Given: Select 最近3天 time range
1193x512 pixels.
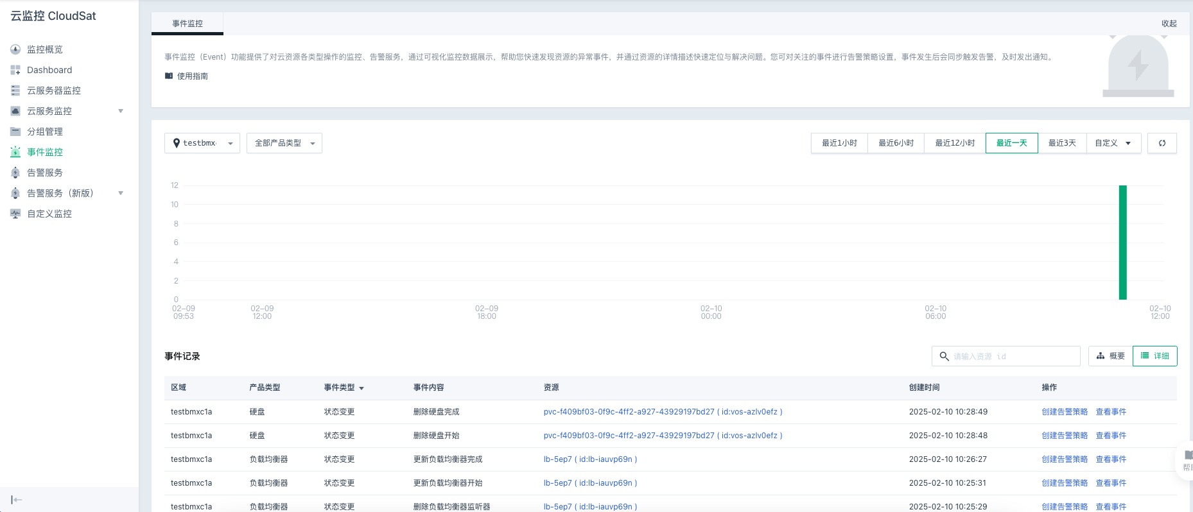Looking at the screenshot, I should coord(1062,143).
